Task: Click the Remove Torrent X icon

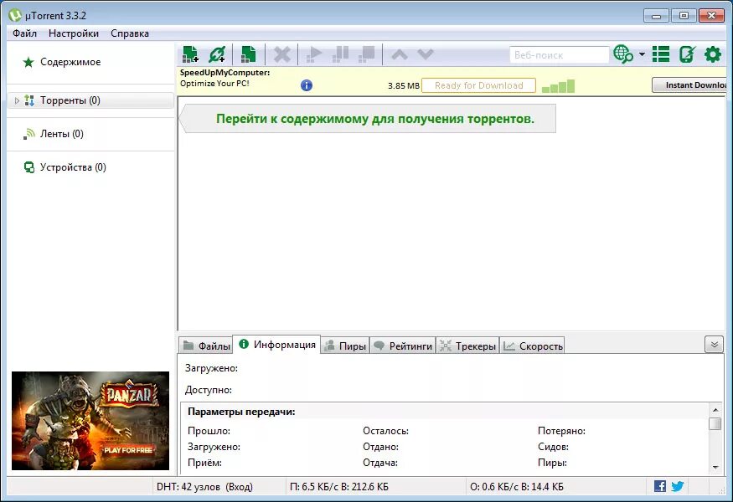Action: (281, 54)
